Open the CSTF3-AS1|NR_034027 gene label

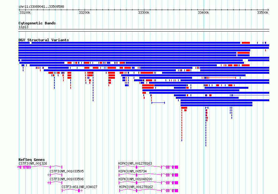click(79, 187)
